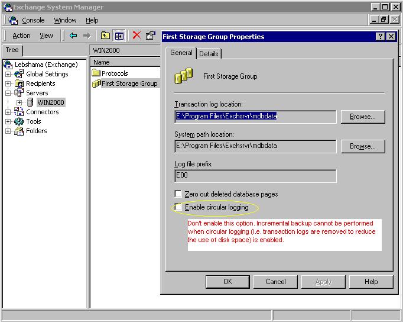The image size is (403, 322).
Task: Browse for system path location
Action: point(363,146)
